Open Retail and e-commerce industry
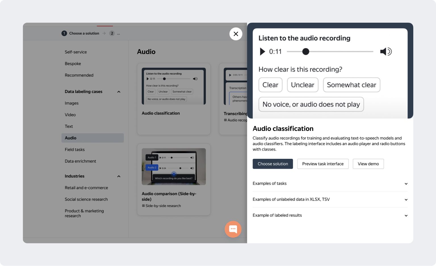 (86, 188)
